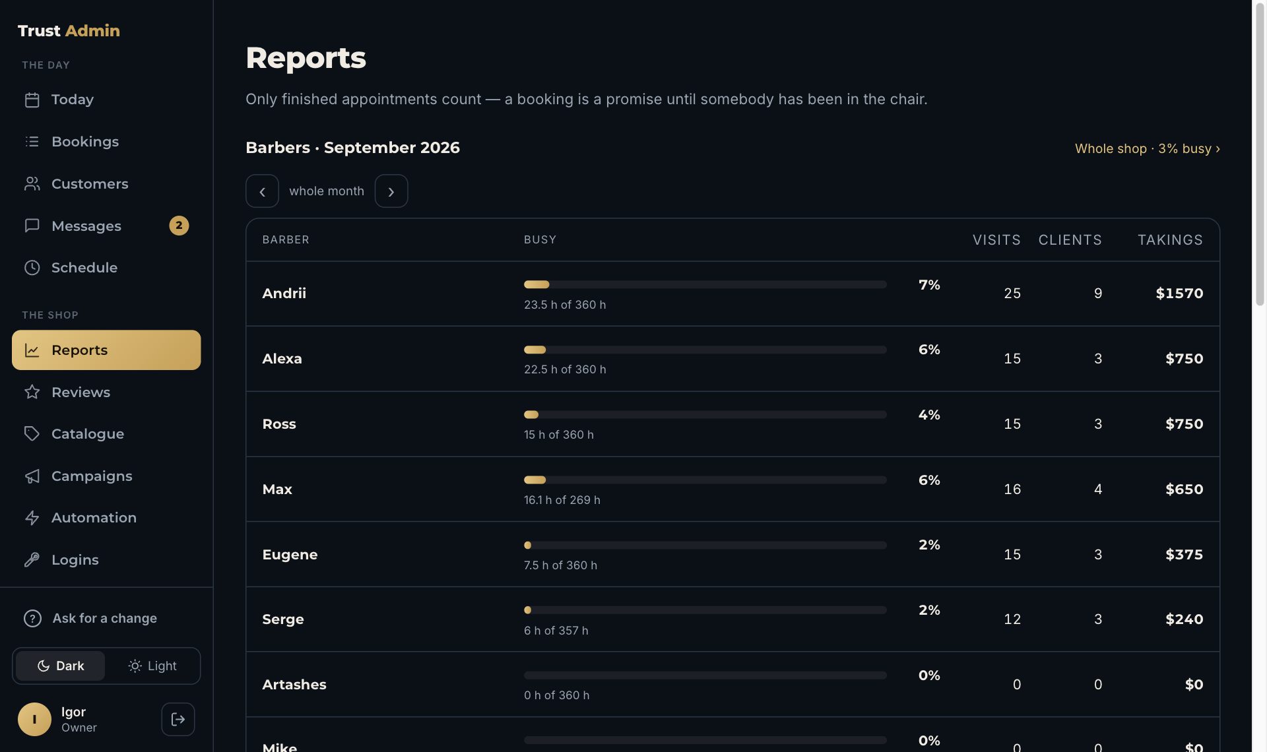Click the VISITS column header
The image size is (1267, 752).
pos(996,240)
